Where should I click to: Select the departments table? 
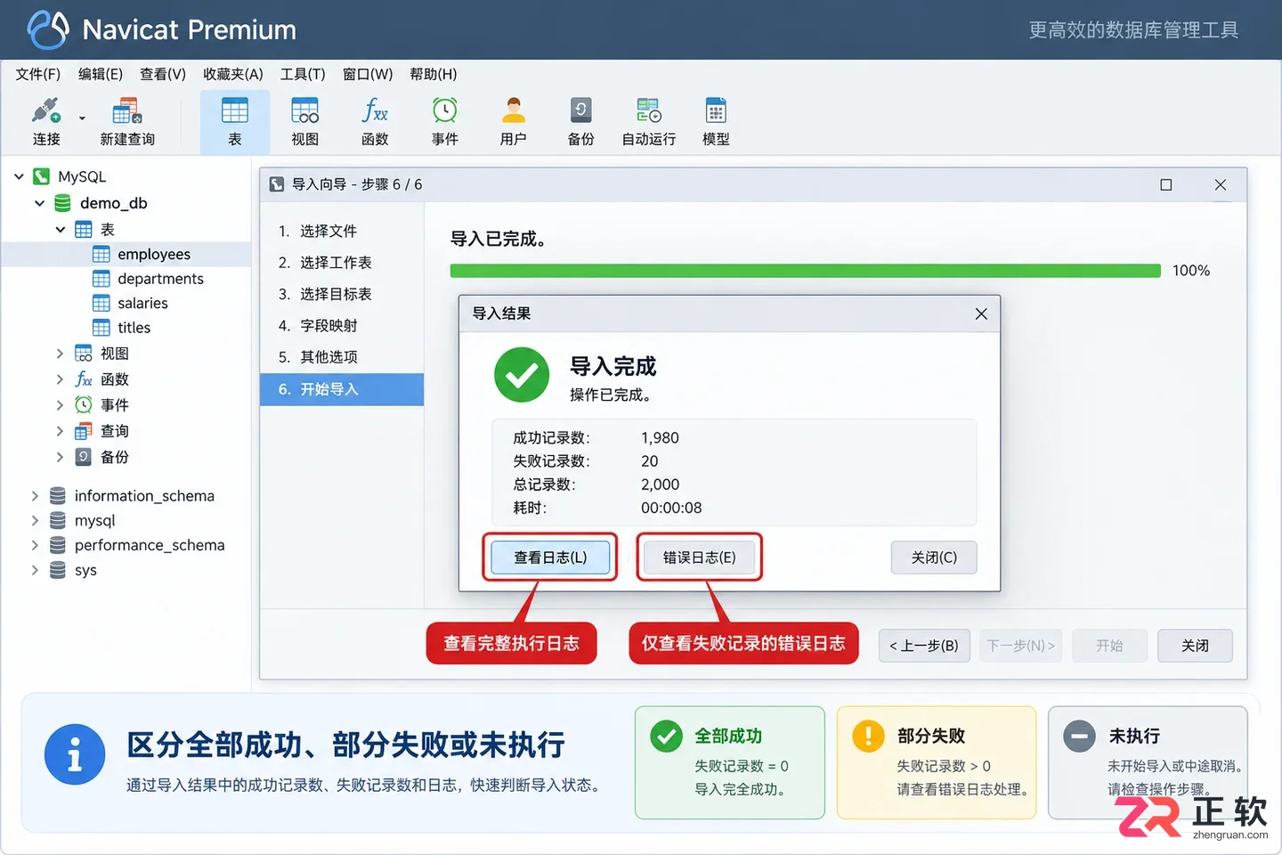[x=160, y=279]
